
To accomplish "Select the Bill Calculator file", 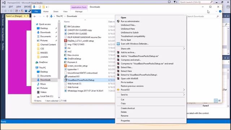I will pos(74,26).
